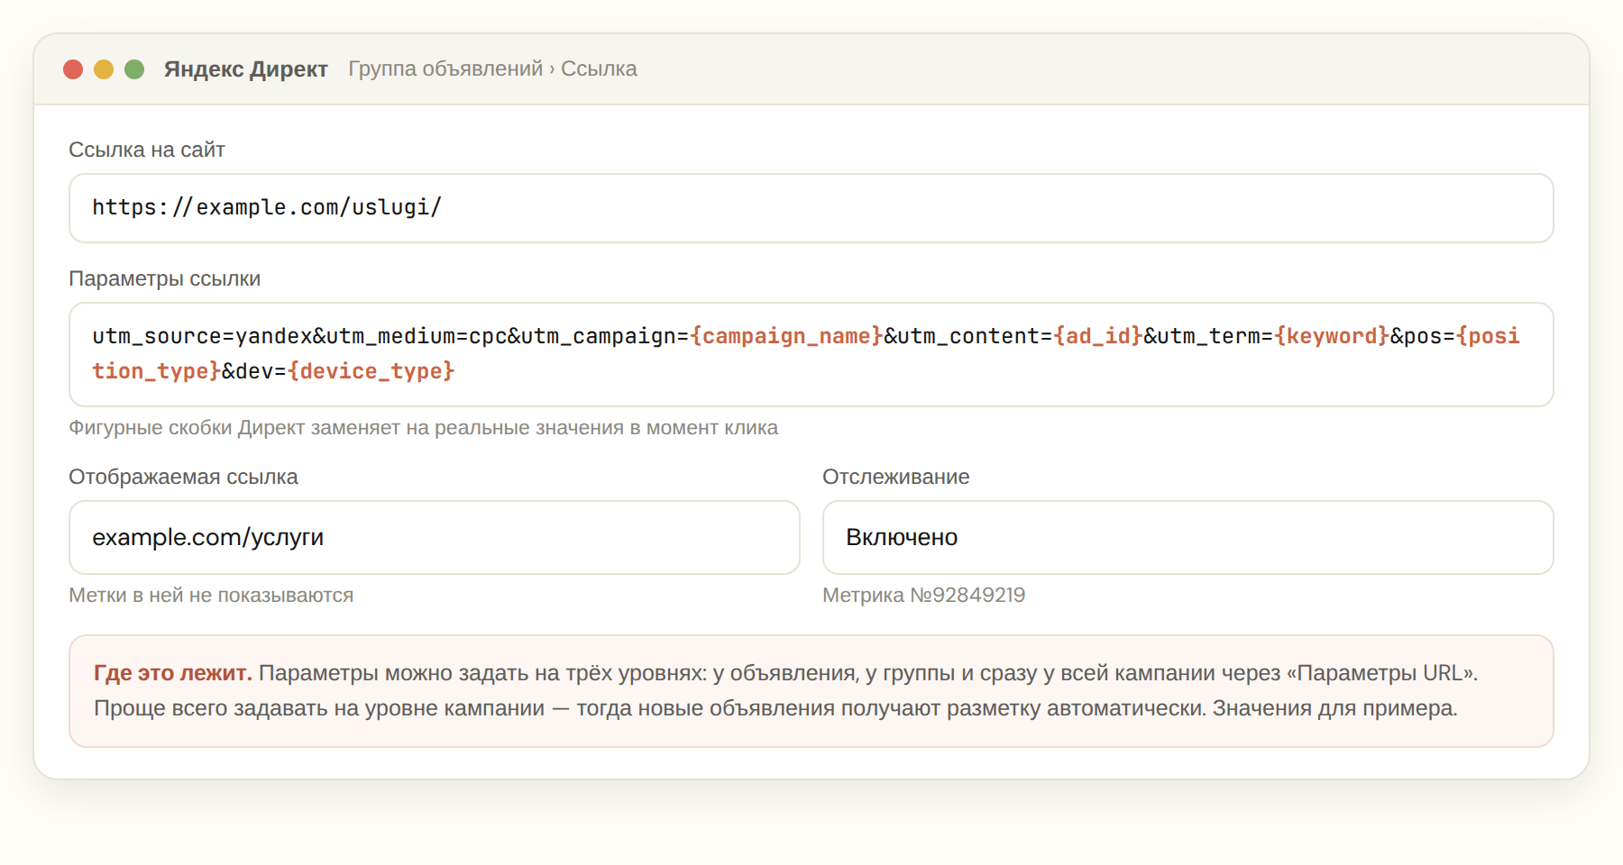Open the Группа объявлений breadcrumb

coord(445,68)
